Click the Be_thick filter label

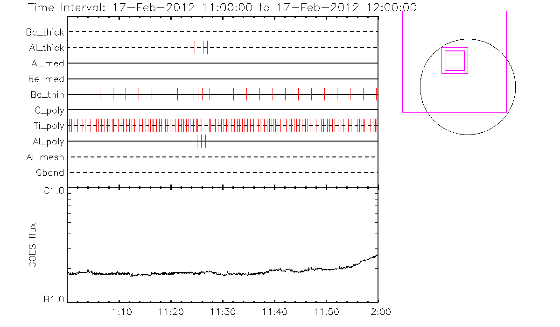pos(45,32)
